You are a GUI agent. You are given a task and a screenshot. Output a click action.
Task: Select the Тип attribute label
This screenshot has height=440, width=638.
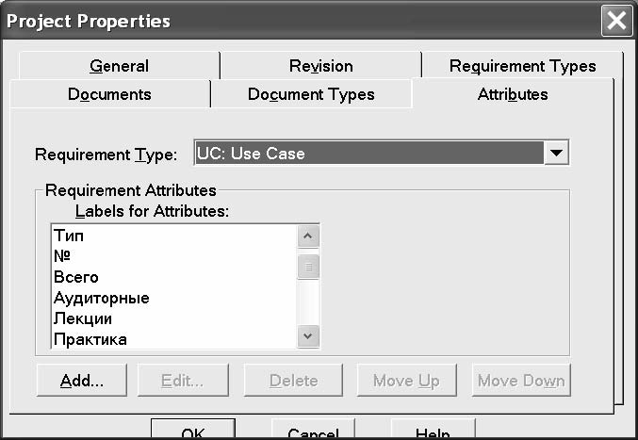click(x=69, y=236)
